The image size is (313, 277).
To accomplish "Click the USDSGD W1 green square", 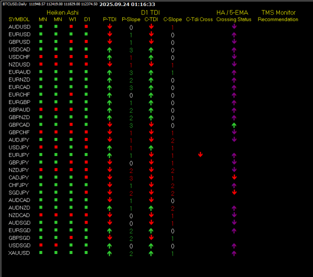I will tap(71, 245).
